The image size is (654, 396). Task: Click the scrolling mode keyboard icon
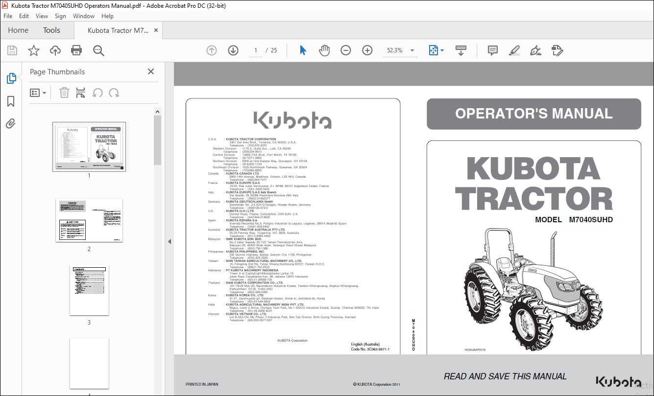tap(461, 50)
